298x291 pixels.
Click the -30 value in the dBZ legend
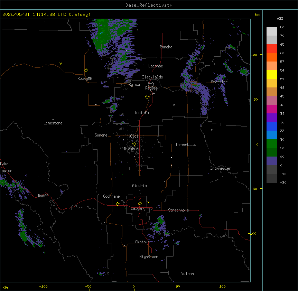(283, 182)
